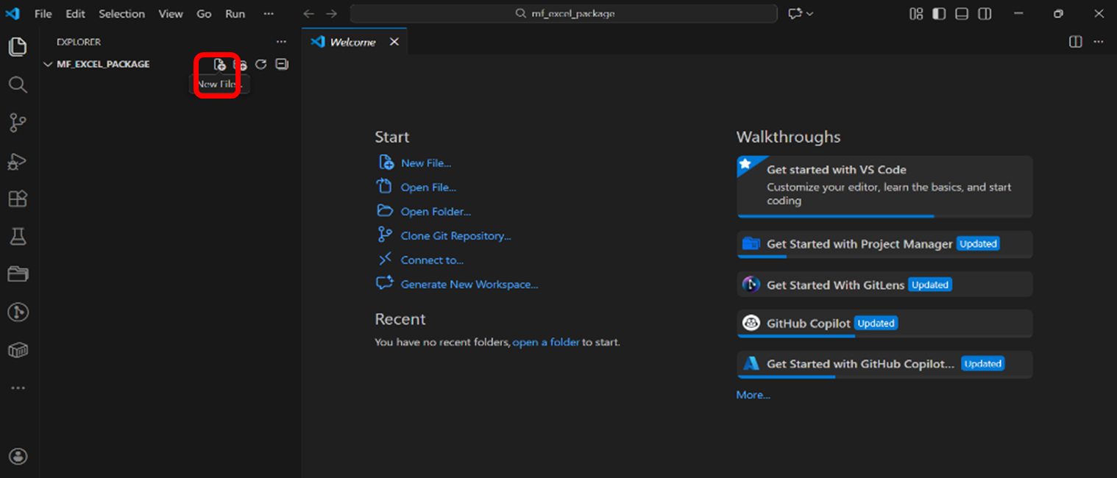Click the EXPLORER panel title
The width and height of the screenshot is (1117, 478).
pos(79,42)
